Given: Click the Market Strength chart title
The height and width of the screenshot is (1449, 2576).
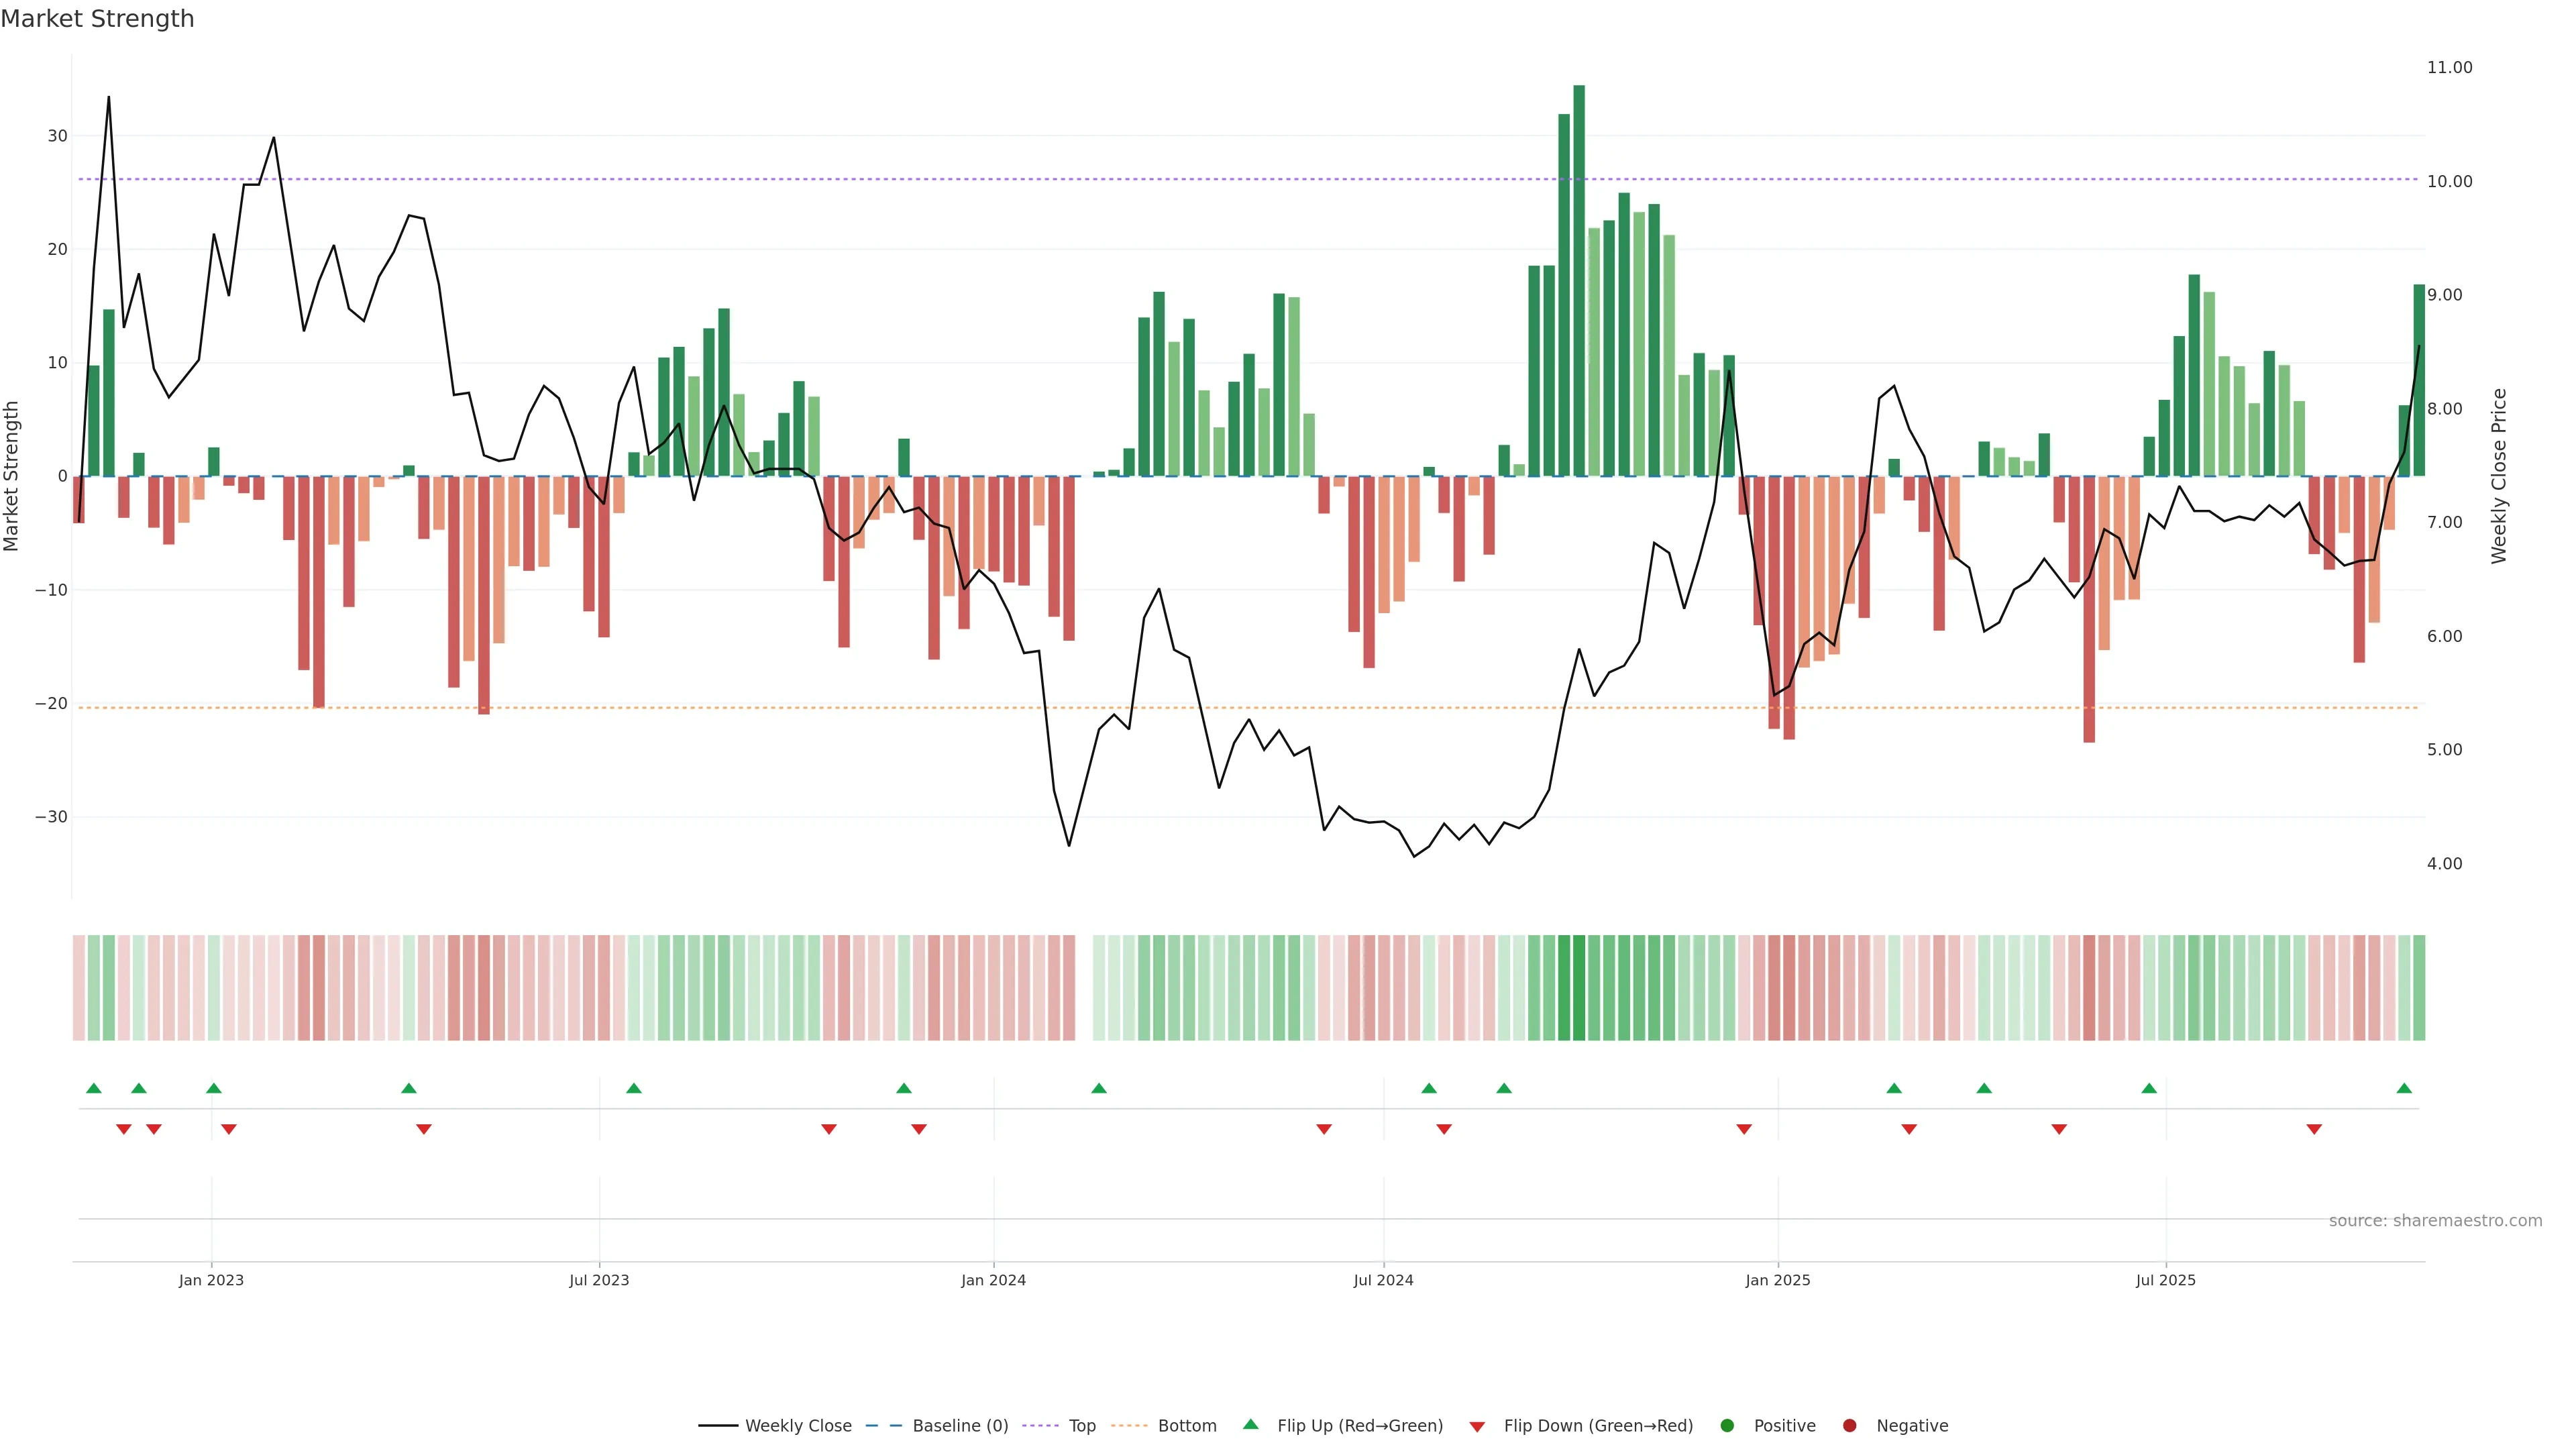Looking at the screenshot, I should click(97, 19).
